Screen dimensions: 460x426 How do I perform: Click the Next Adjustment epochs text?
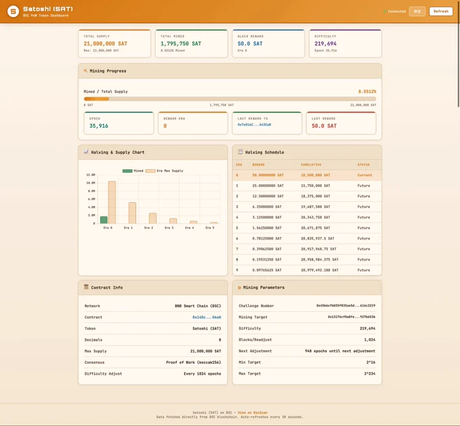(x=340, y=351)
